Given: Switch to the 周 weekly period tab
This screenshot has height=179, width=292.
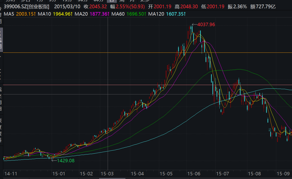Looking at the screenshot, I should tap(122, 1).
